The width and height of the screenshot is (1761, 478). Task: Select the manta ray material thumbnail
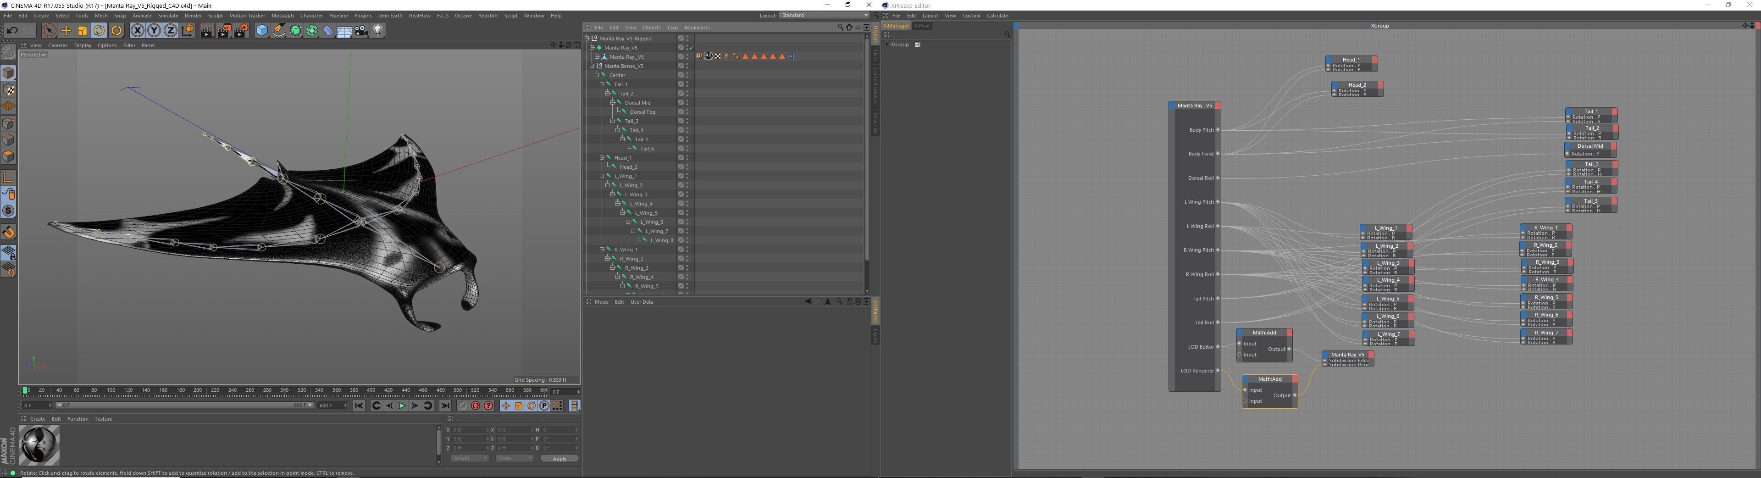pyautogui.click(x=39, y=445)
